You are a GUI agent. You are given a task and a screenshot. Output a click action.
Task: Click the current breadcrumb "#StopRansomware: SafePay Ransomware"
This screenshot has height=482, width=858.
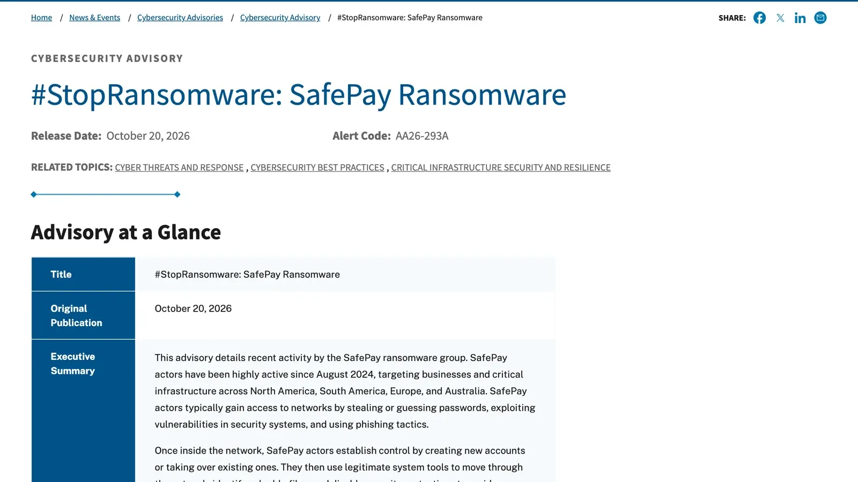tap(410, 18)
